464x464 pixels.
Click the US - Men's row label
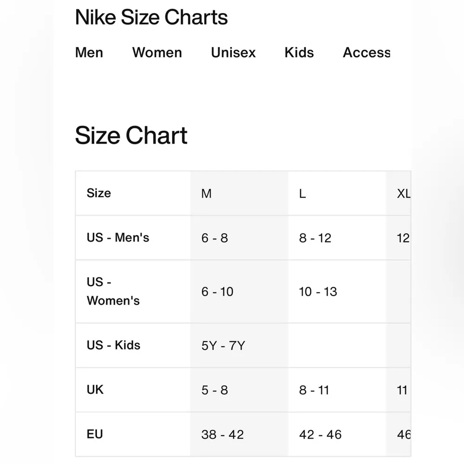(117, 238)
